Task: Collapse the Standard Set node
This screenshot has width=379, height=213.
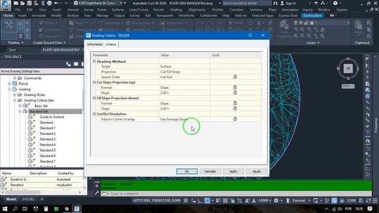Action: pyautogui.click(x=20, y=111)
